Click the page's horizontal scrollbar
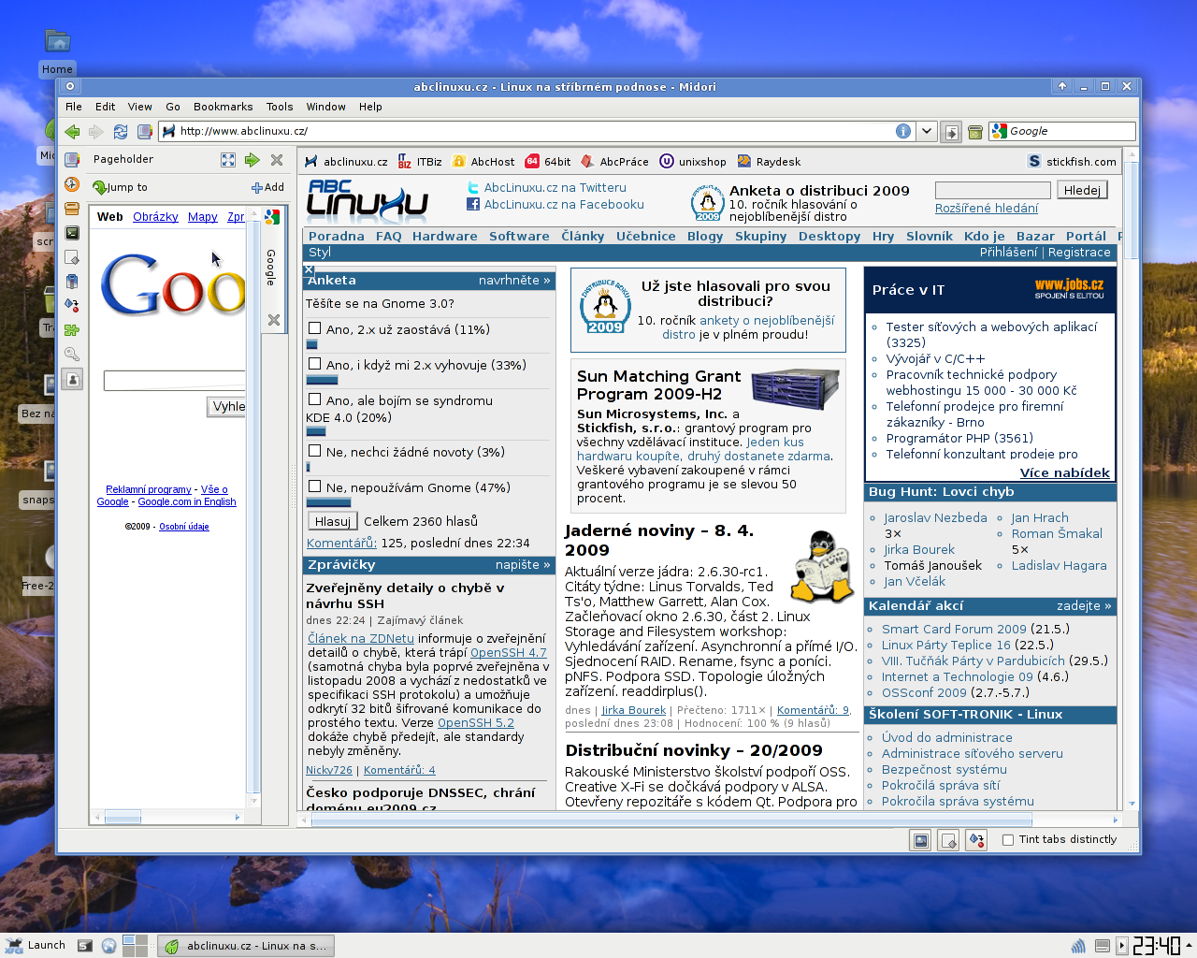The height and width of the screenshot is (958, 1197). 711,820
